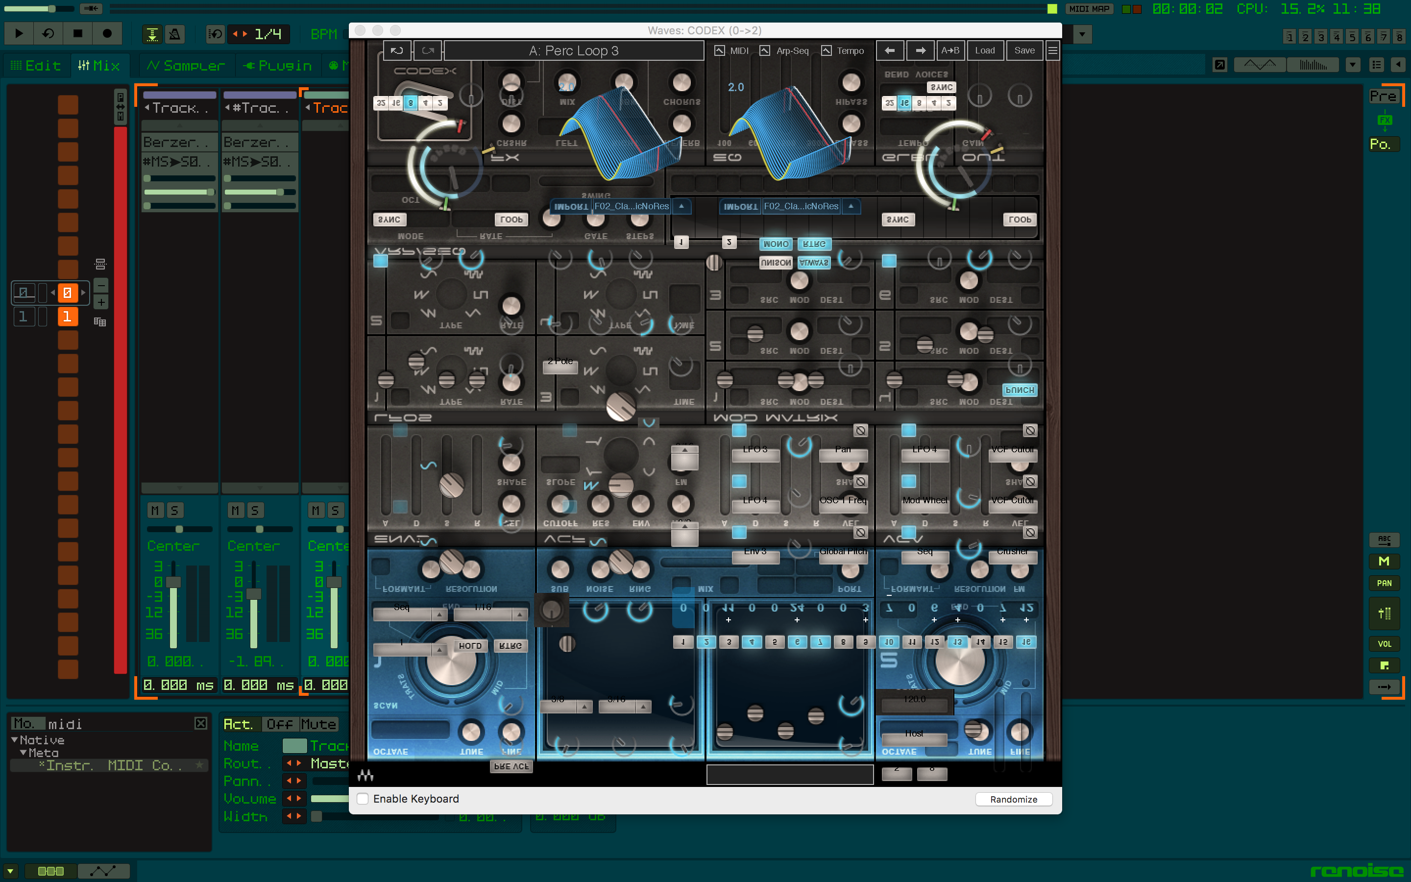Click the Mix view button in Renoise

[99, 65]
